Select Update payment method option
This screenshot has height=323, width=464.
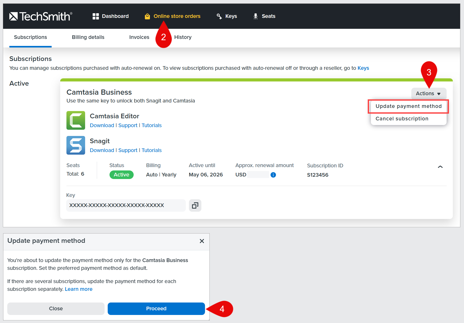(408, 106)
